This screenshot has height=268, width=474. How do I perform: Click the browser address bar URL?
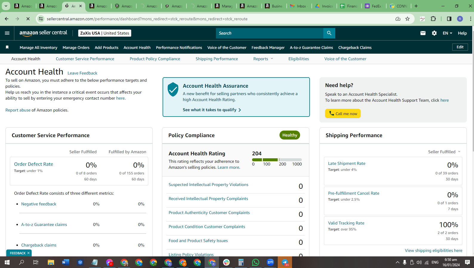tap(147, 19)
